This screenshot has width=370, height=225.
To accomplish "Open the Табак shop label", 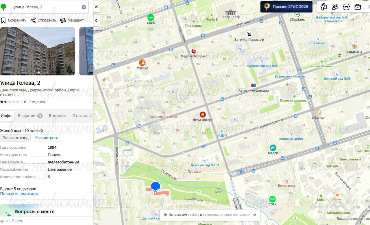I will click(x=321, y=200).
